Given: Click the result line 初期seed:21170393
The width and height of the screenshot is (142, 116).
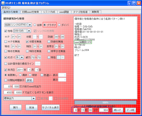Looking at the screenshot, I should 85,40.
